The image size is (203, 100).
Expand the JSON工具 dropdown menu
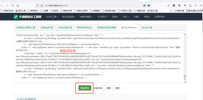(x=52, y=17)
